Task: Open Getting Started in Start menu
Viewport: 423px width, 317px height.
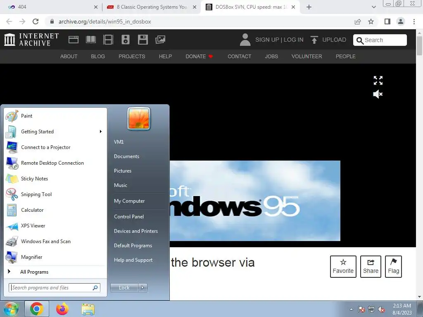Action: [x=55, y=132]
